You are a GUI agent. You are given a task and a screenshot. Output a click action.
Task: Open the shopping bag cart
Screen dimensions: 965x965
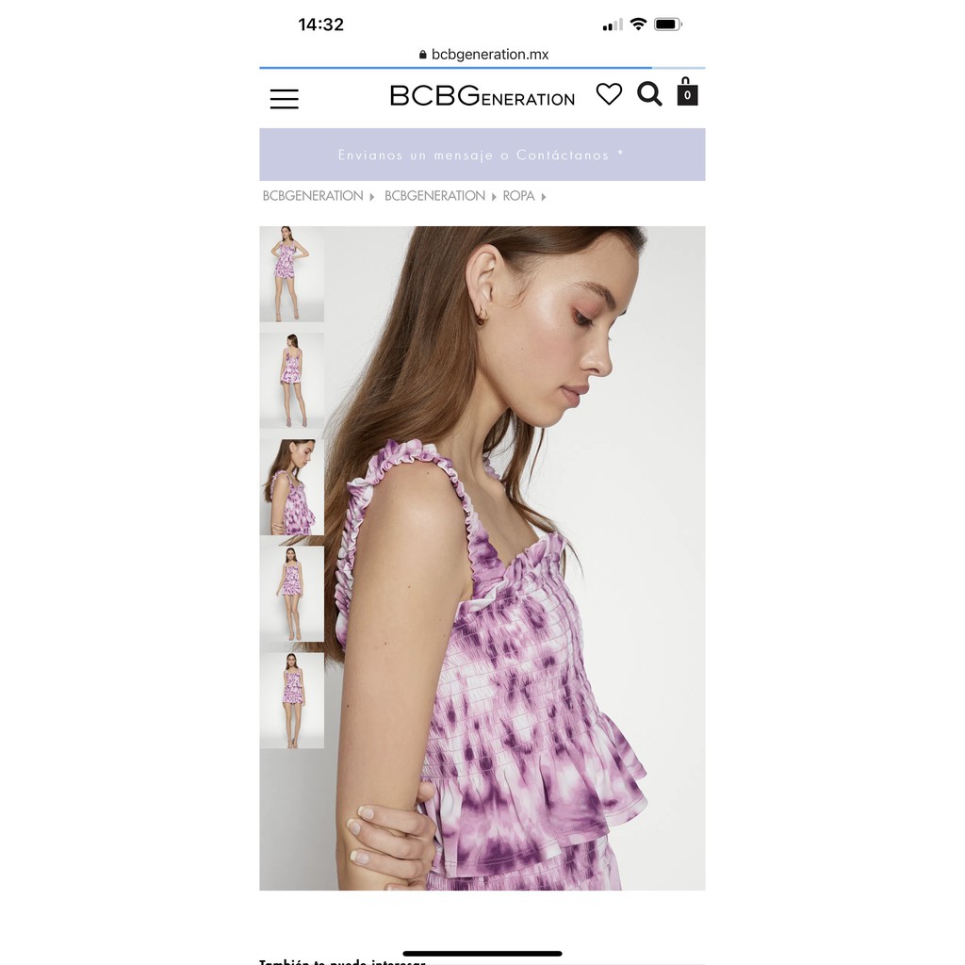687,91
